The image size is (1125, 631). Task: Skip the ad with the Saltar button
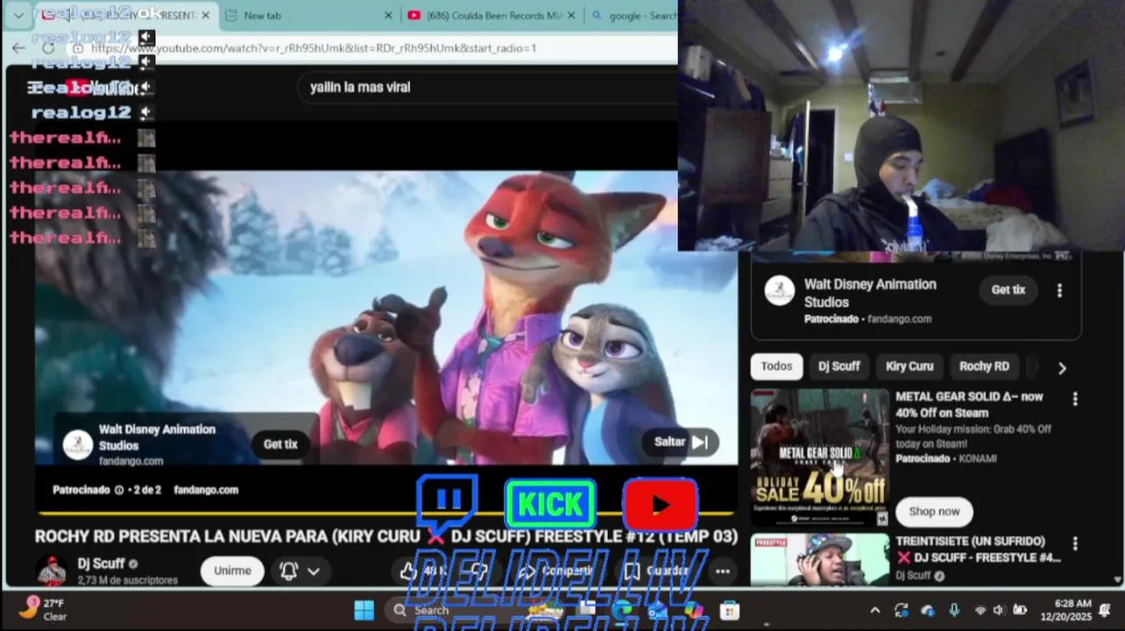coord(681,443)
